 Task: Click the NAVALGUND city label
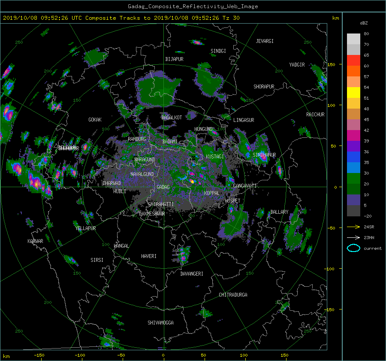(142, 174)
